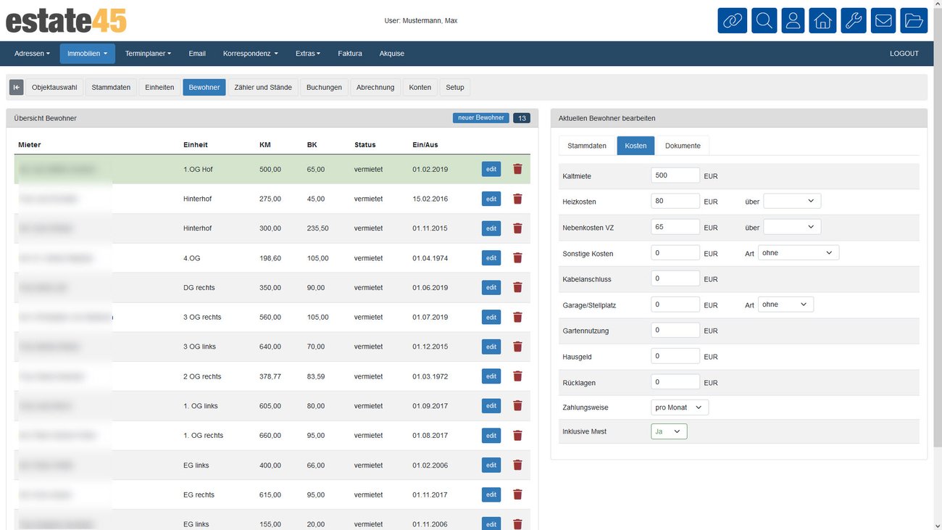This screenshot has height=530, width=942.
Task: Open the Bewohner section
Action: coord(204,87)
